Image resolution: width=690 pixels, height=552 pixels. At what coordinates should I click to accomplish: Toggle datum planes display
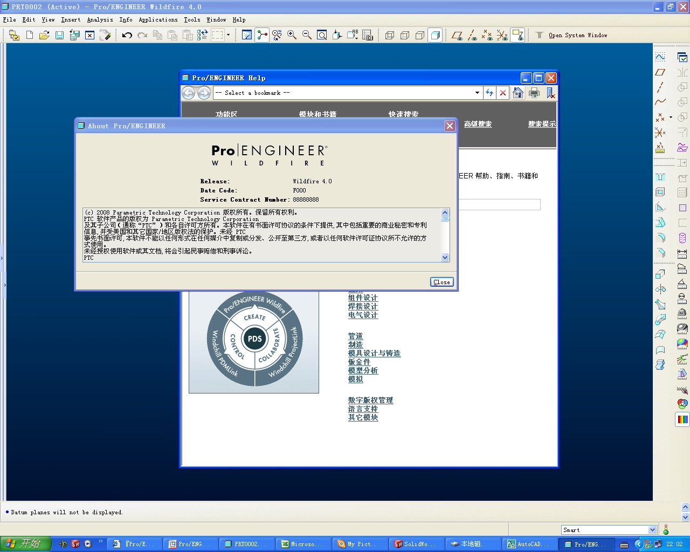point(457,36)
